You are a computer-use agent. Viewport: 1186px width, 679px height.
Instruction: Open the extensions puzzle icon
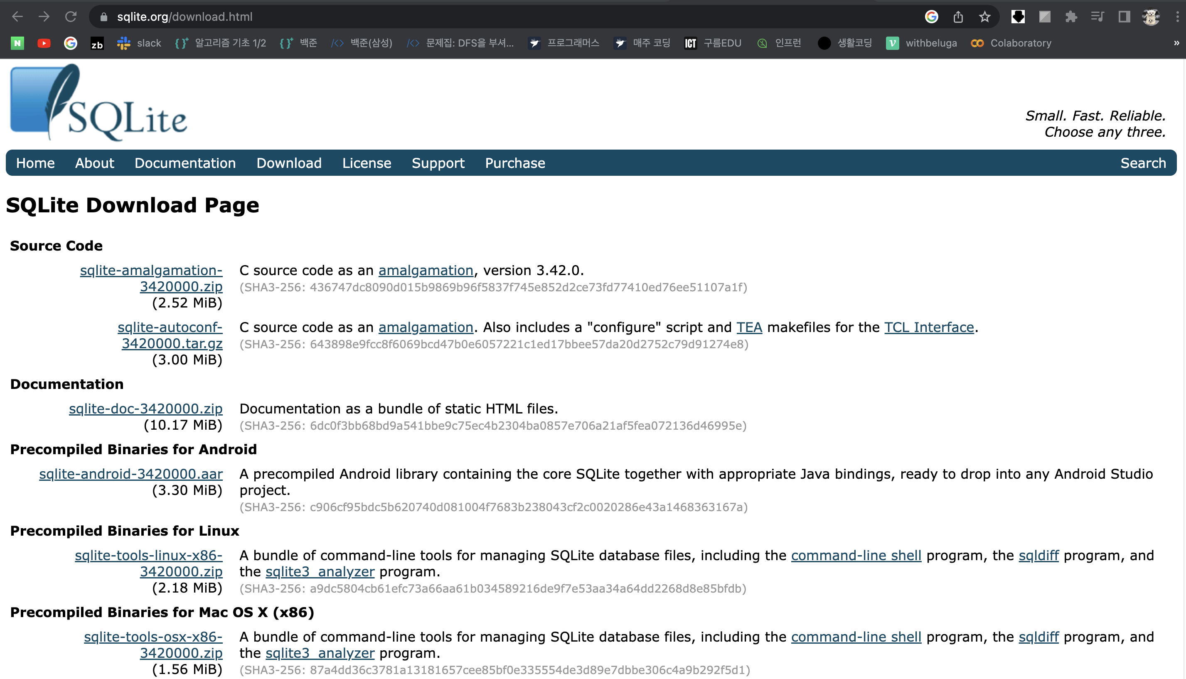[1071, 17]
